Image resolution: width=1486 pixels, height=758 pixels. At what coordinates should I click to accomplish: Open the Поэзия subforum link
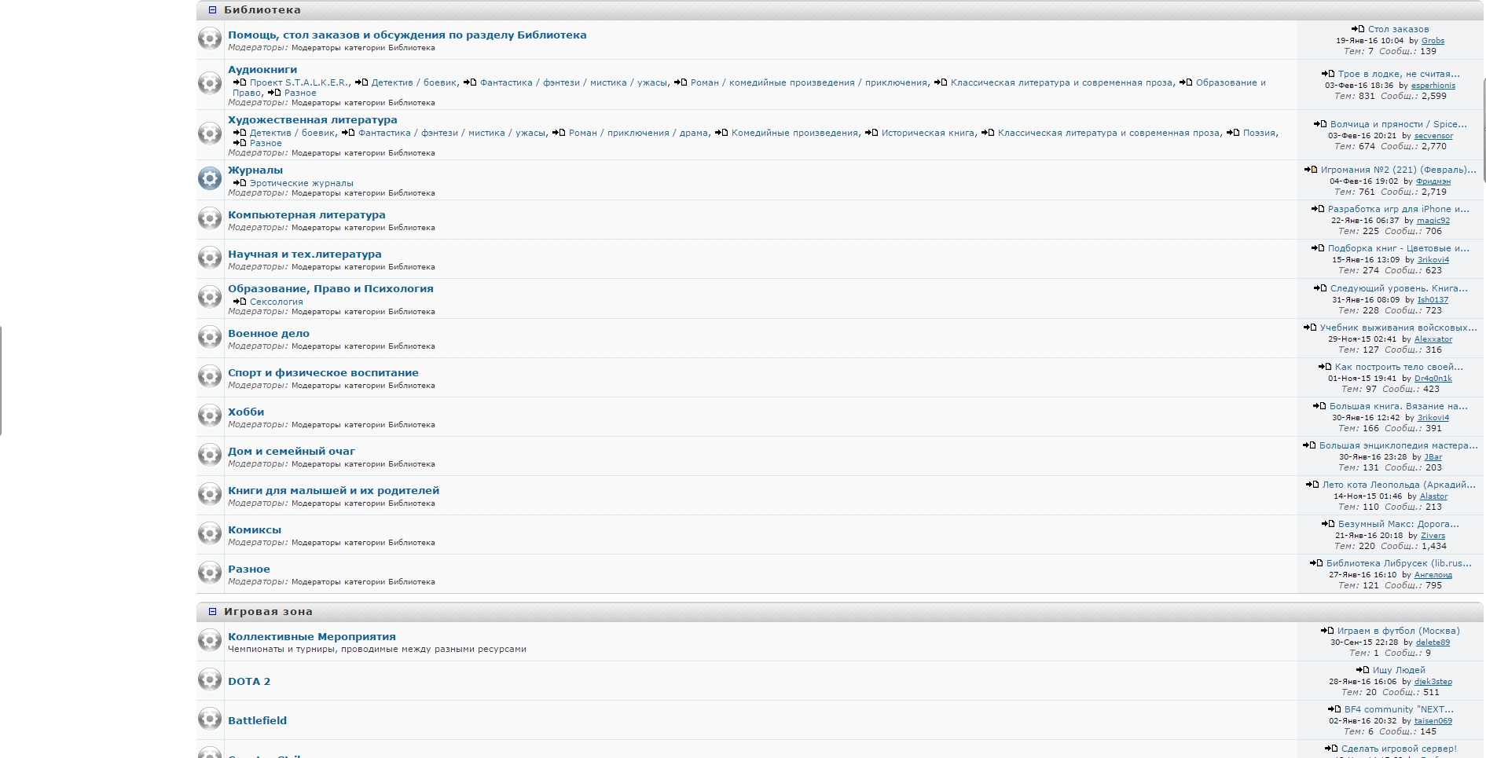(x=1259, y=133)
